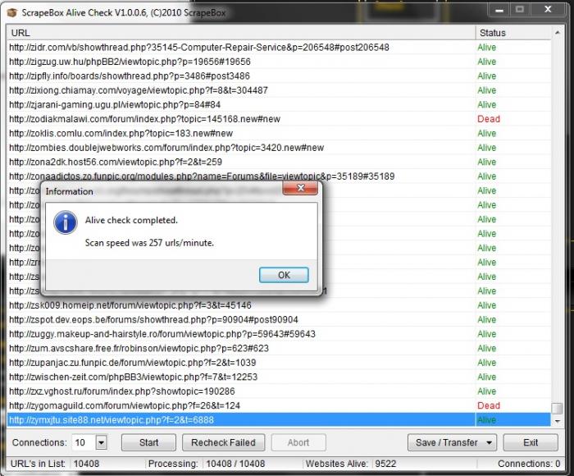Click Websites Alive count 9522
The image size is (574, 476).
(x=385, y=464)
